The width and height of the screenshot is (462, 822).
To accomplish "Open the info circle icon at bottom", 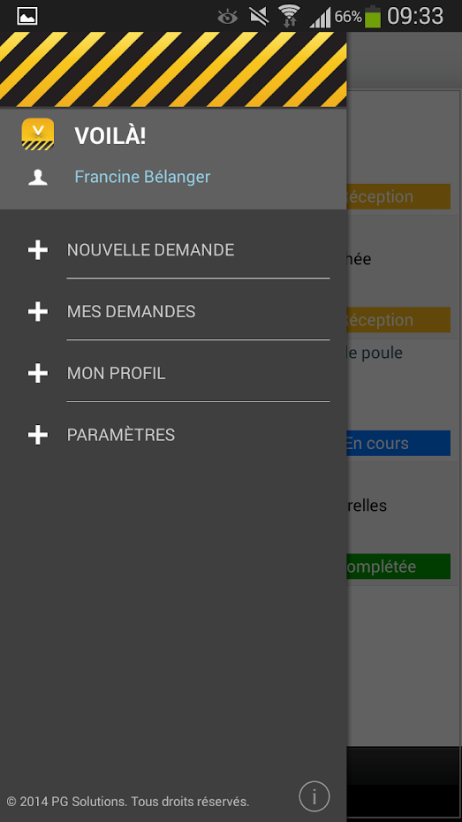I will tap(314, 796).
